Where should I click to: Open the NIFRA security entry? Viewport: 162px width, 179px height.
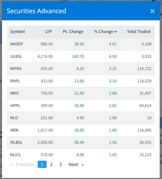coord(16,69)
